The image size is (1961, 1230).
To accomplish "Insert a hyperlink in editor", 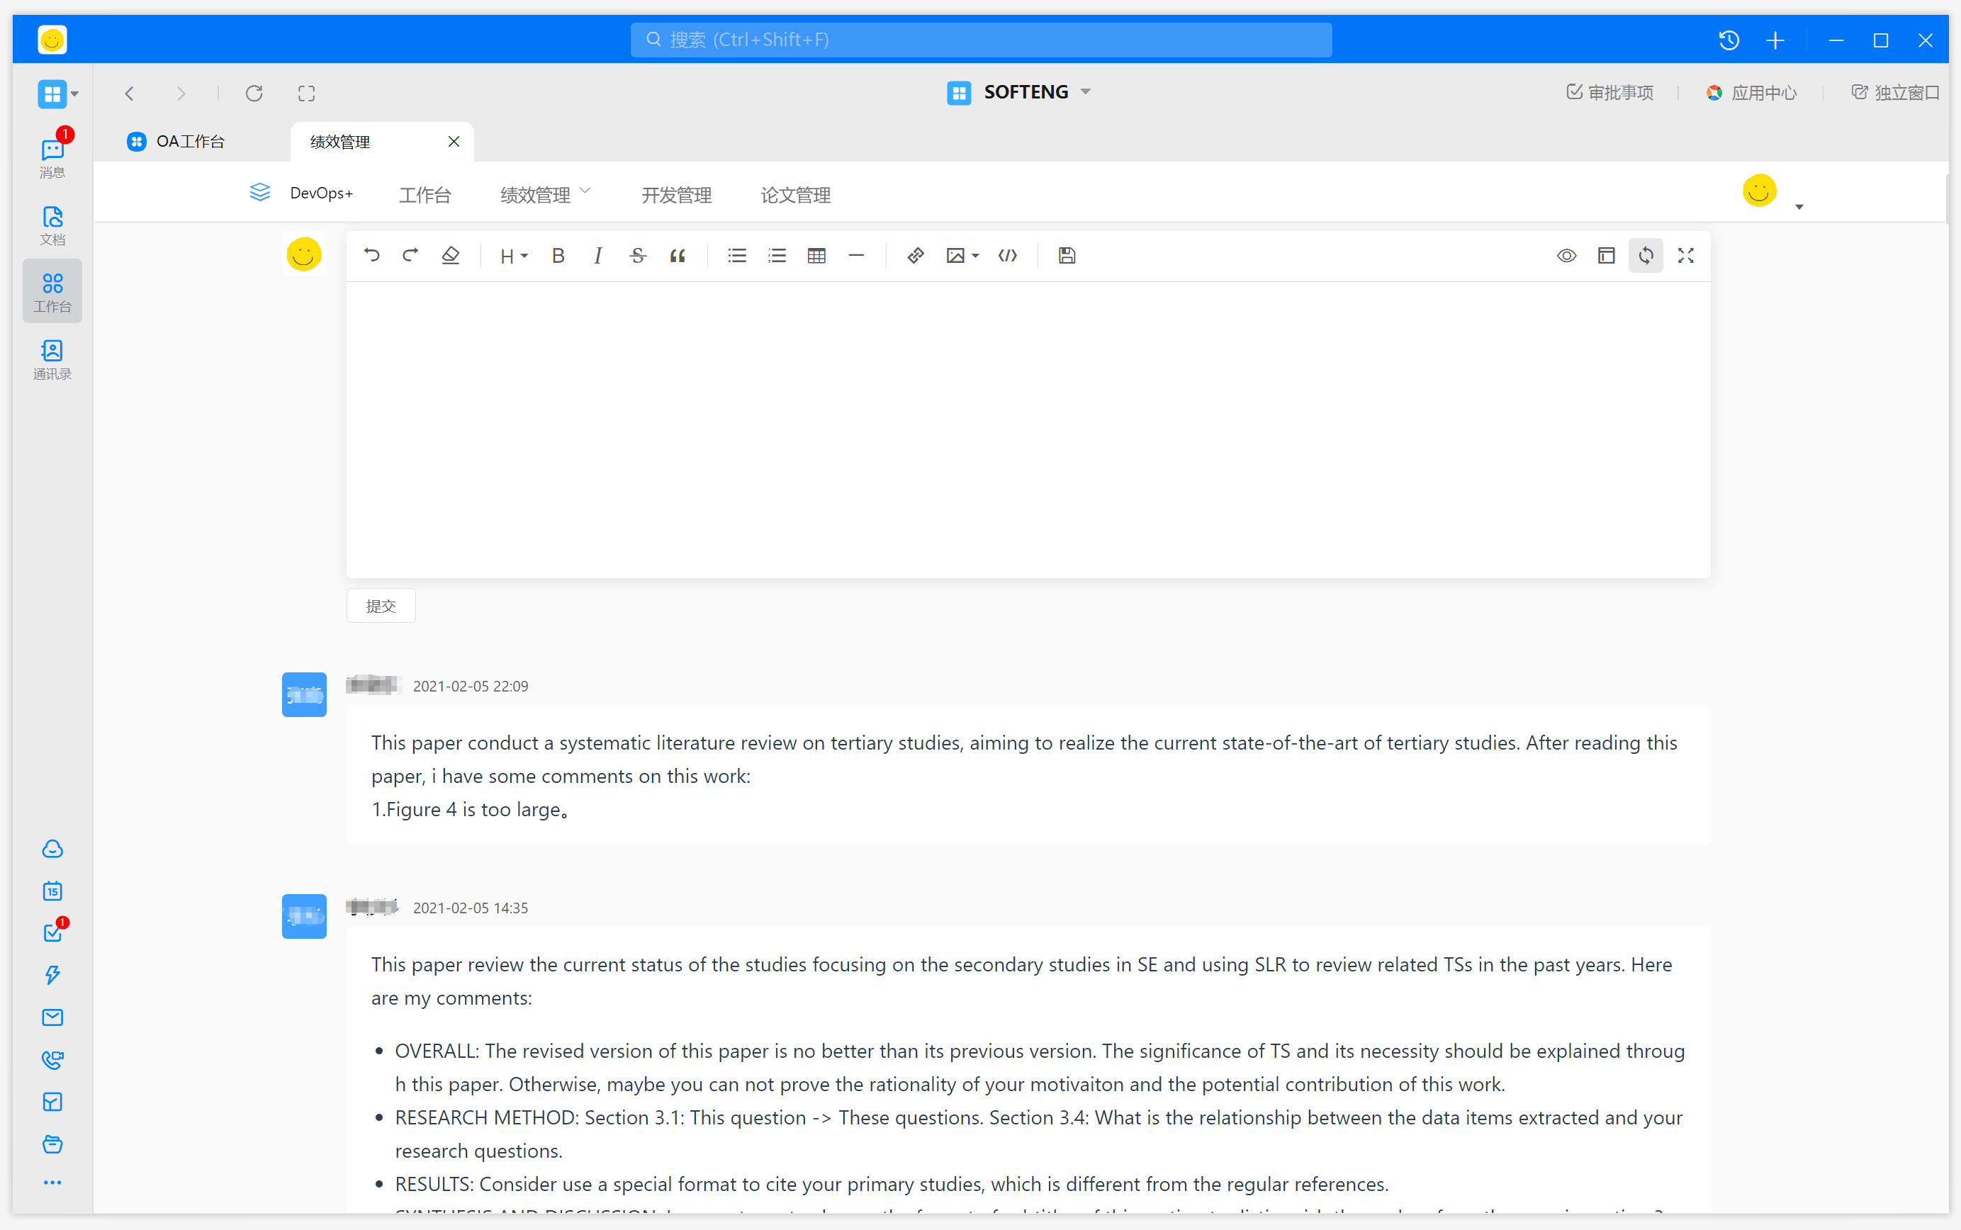I will (915, 256).
